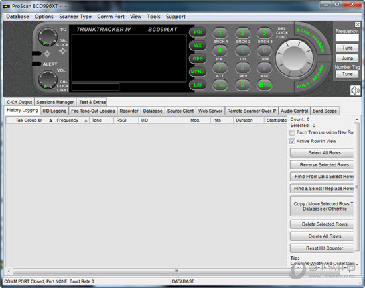Viewport: 365px width, 288px height.
Task: Click the decimal No key
Action: 220,85
